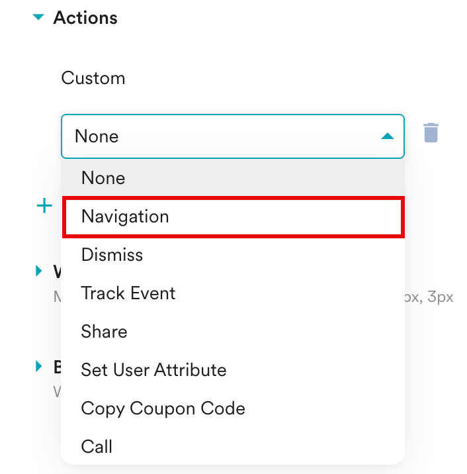
Task: Select None from the dropdown list
Action: coord(103,178)
